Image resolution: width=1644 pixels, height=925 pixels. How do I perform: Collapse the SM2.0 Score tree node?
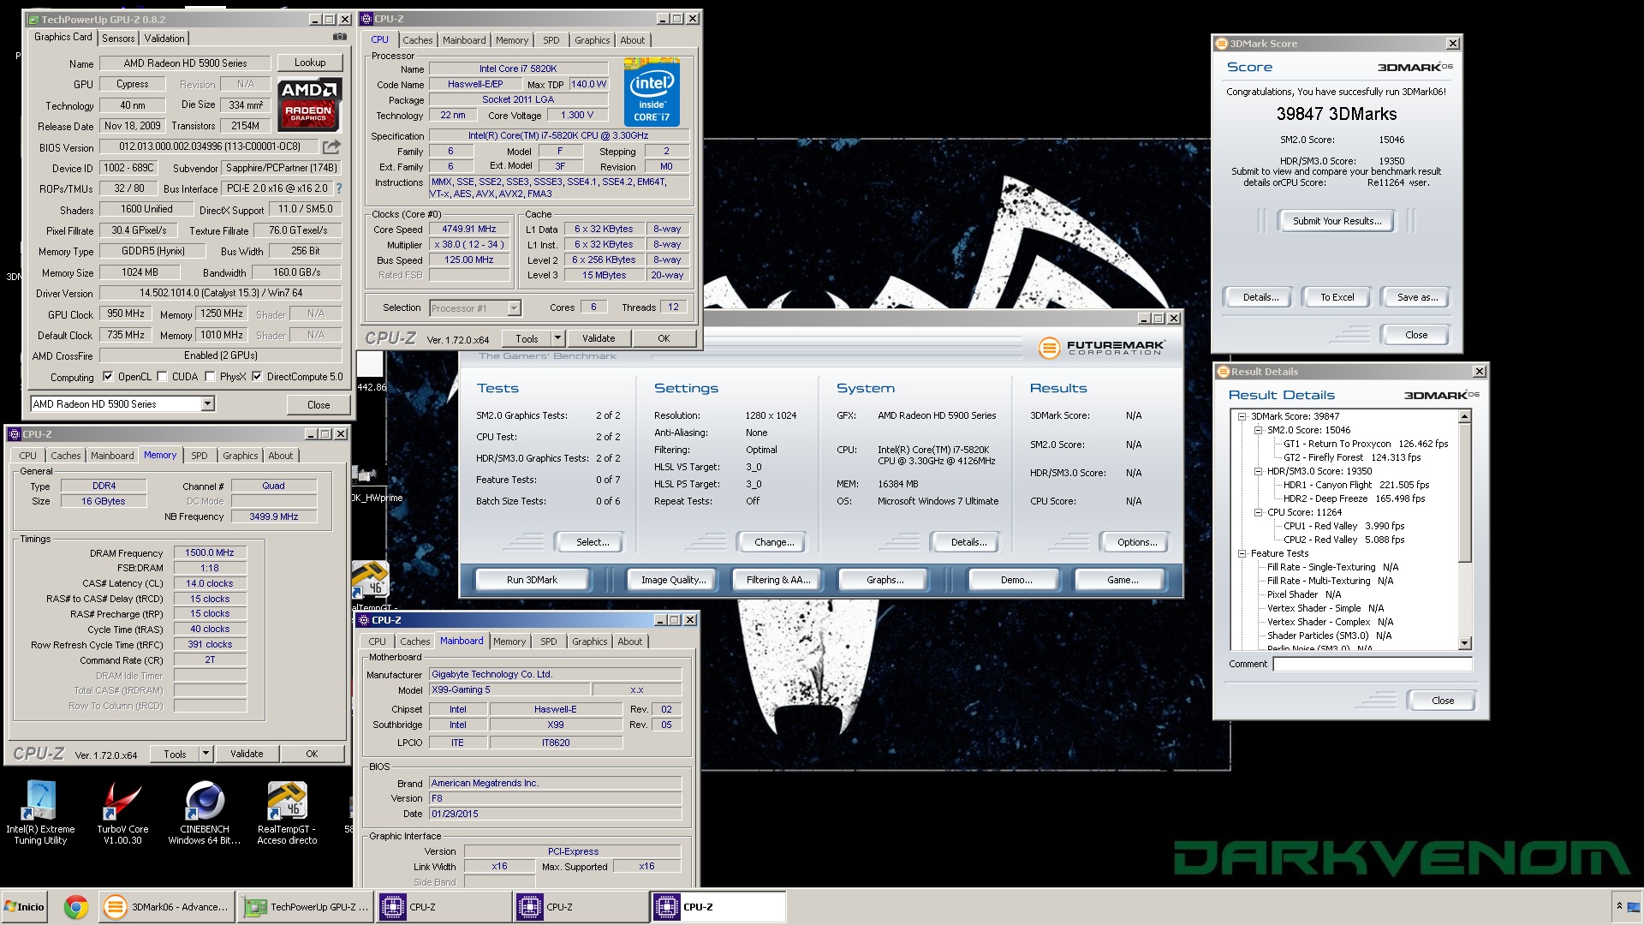point(1258,430)
